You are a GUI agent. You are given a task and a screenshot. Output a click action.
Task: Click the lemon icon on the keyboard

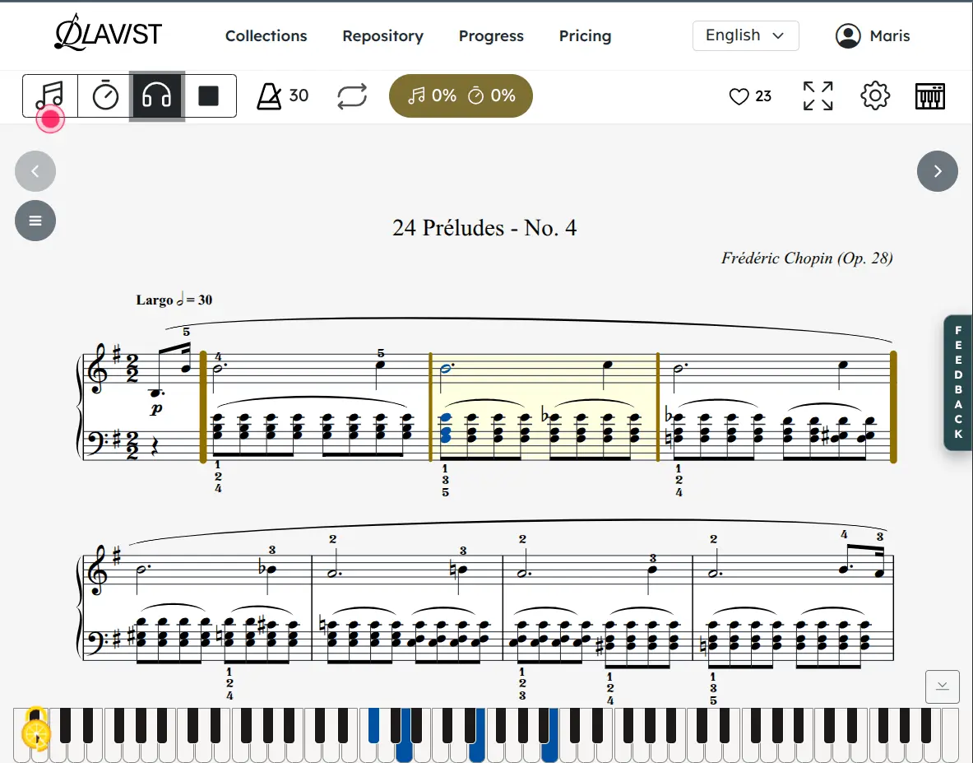[x=37, y=733]
